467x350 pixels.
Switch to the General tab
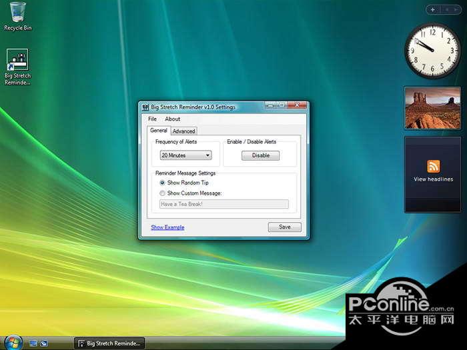(159, 131)
